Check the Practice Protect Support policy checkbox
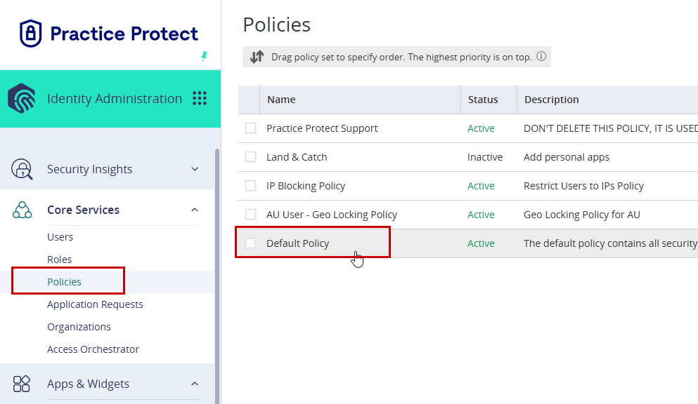The image size is (698, 404). click(251, 128)
